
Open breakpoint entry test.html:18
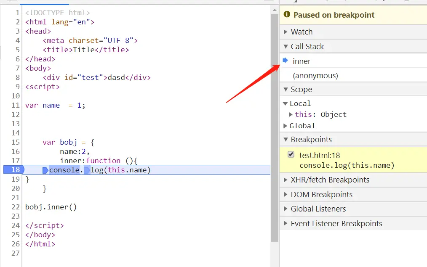(320, 156)
